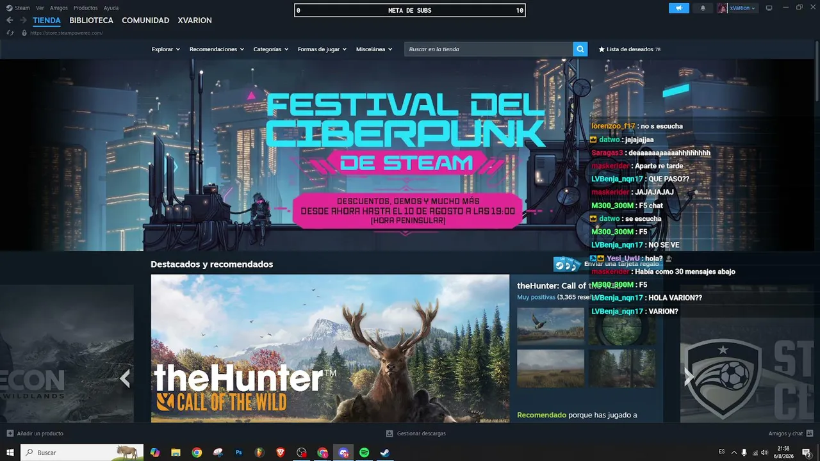Open the Ver menu
The width and height of the screenshot is (820, 461).
(40, 8)
